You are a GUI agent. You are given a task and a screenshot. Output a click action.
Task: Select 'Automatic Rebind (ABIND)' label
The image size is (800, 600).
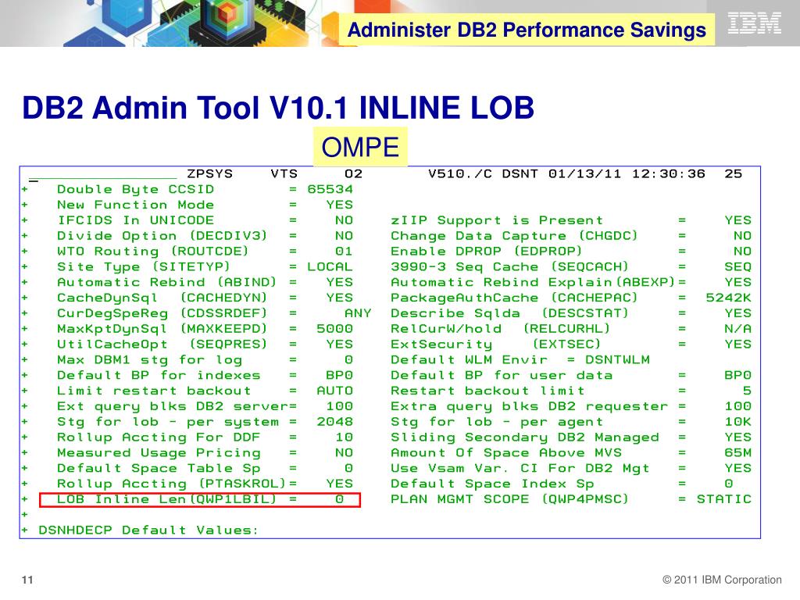pos(166,282)
